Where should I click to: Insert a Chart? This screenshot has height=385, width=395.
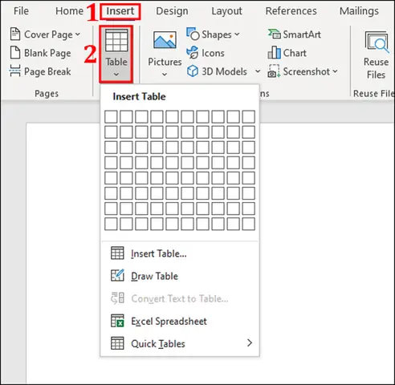click(x=287, y=53)
